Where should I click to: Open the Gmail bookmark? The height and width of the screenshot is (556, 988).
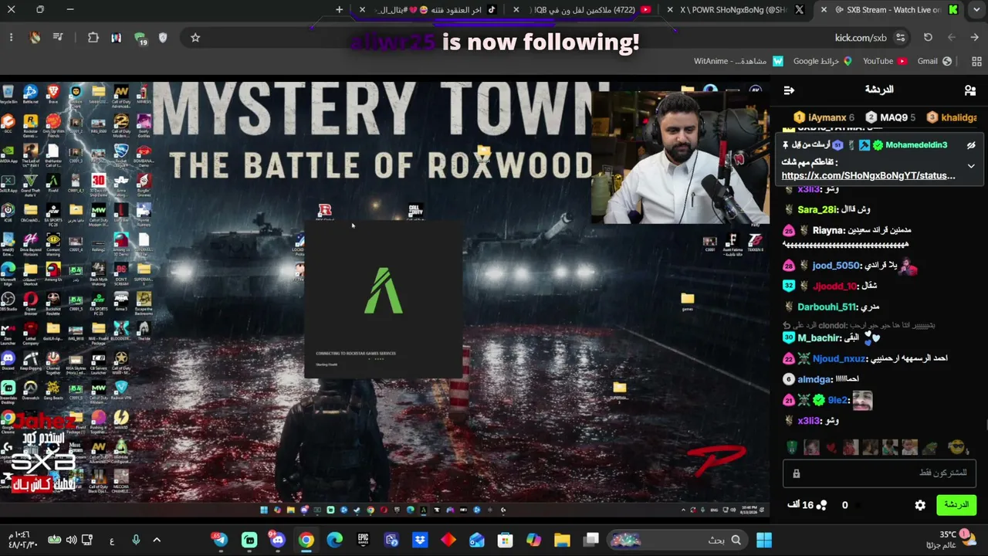coord(935,61)
